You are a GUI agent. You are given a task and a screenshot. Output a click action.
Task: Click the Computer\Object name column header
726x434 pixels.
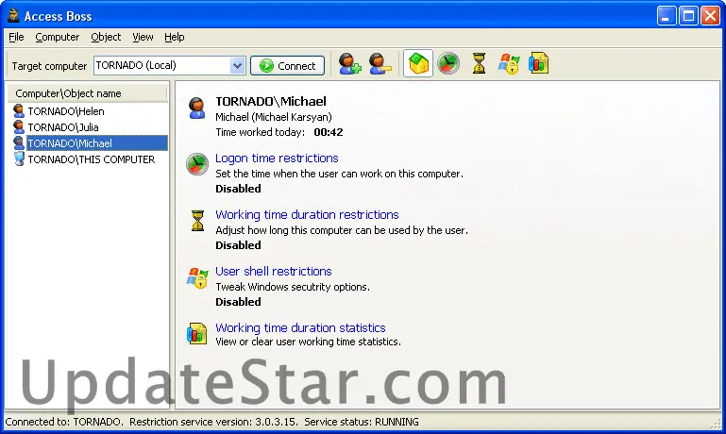pyautogui.click(x=88, y=93)
